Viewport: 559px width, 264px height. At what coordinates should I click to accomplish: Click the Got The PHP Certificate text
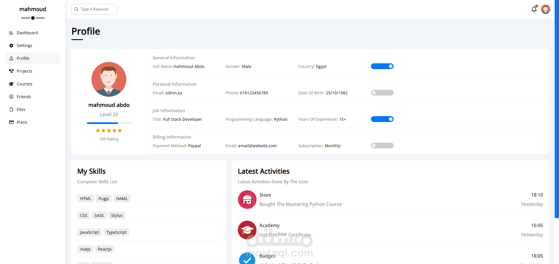point(285,235)
